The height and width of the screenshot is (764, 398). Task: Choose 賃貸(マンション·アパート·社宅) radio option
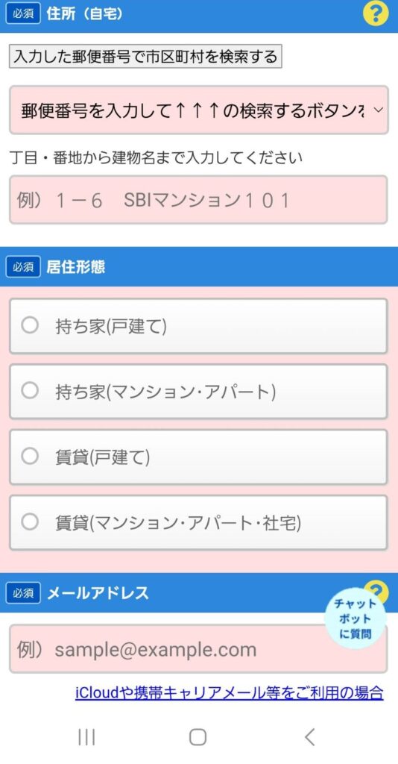tap(198, 523)
